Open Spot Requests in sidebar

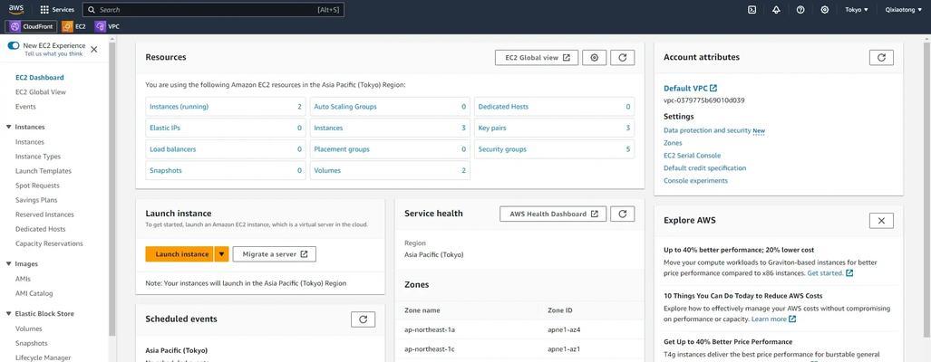coord(37,186)
